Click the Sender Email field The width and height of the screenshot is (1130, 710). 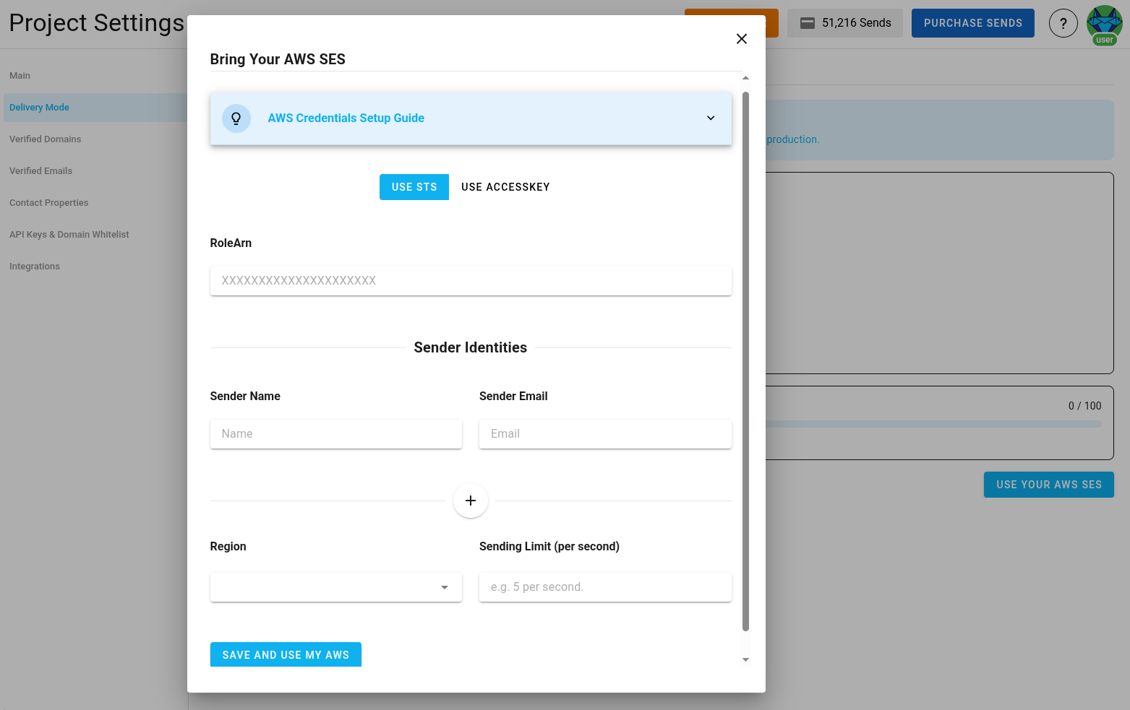pos(604,433)
